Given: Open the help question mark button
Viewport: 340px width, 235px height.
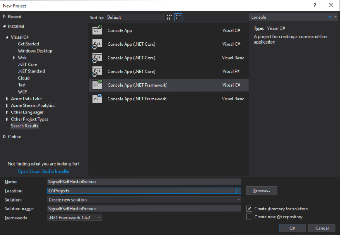Looking at the screenshot, I should click(314, 6).
